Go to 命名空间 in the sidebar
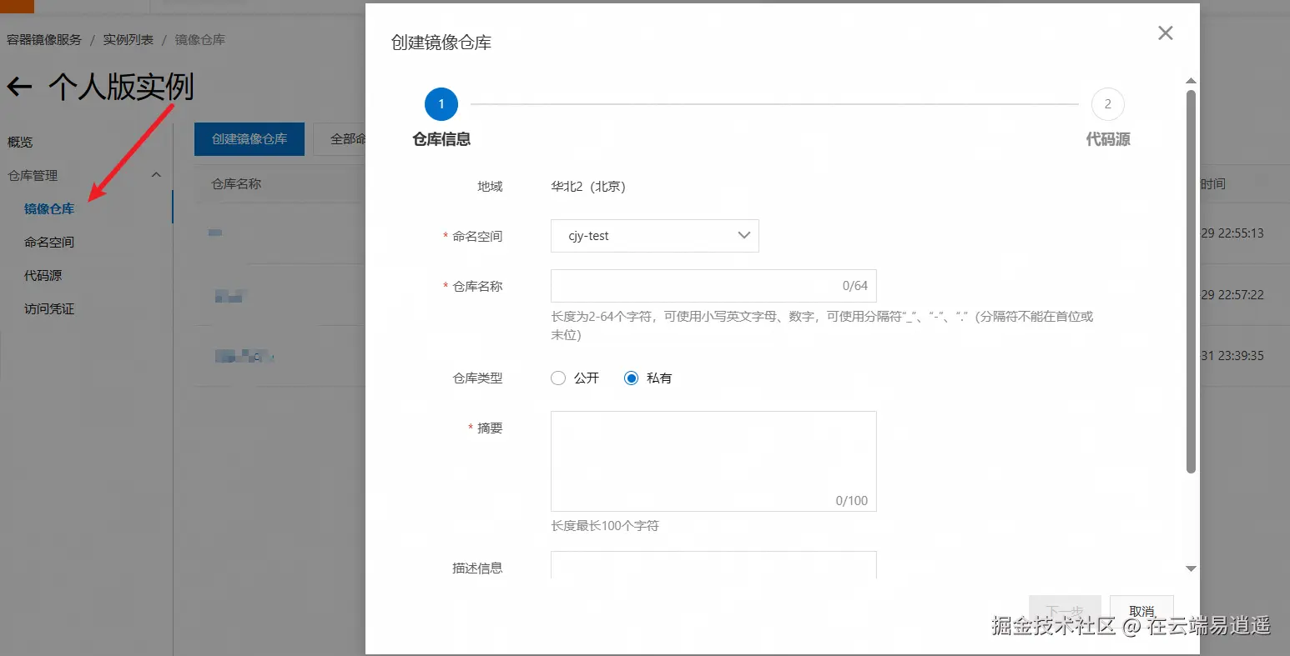The width and height of the screenshot is (1290, 656). click(x=49, y=243)
